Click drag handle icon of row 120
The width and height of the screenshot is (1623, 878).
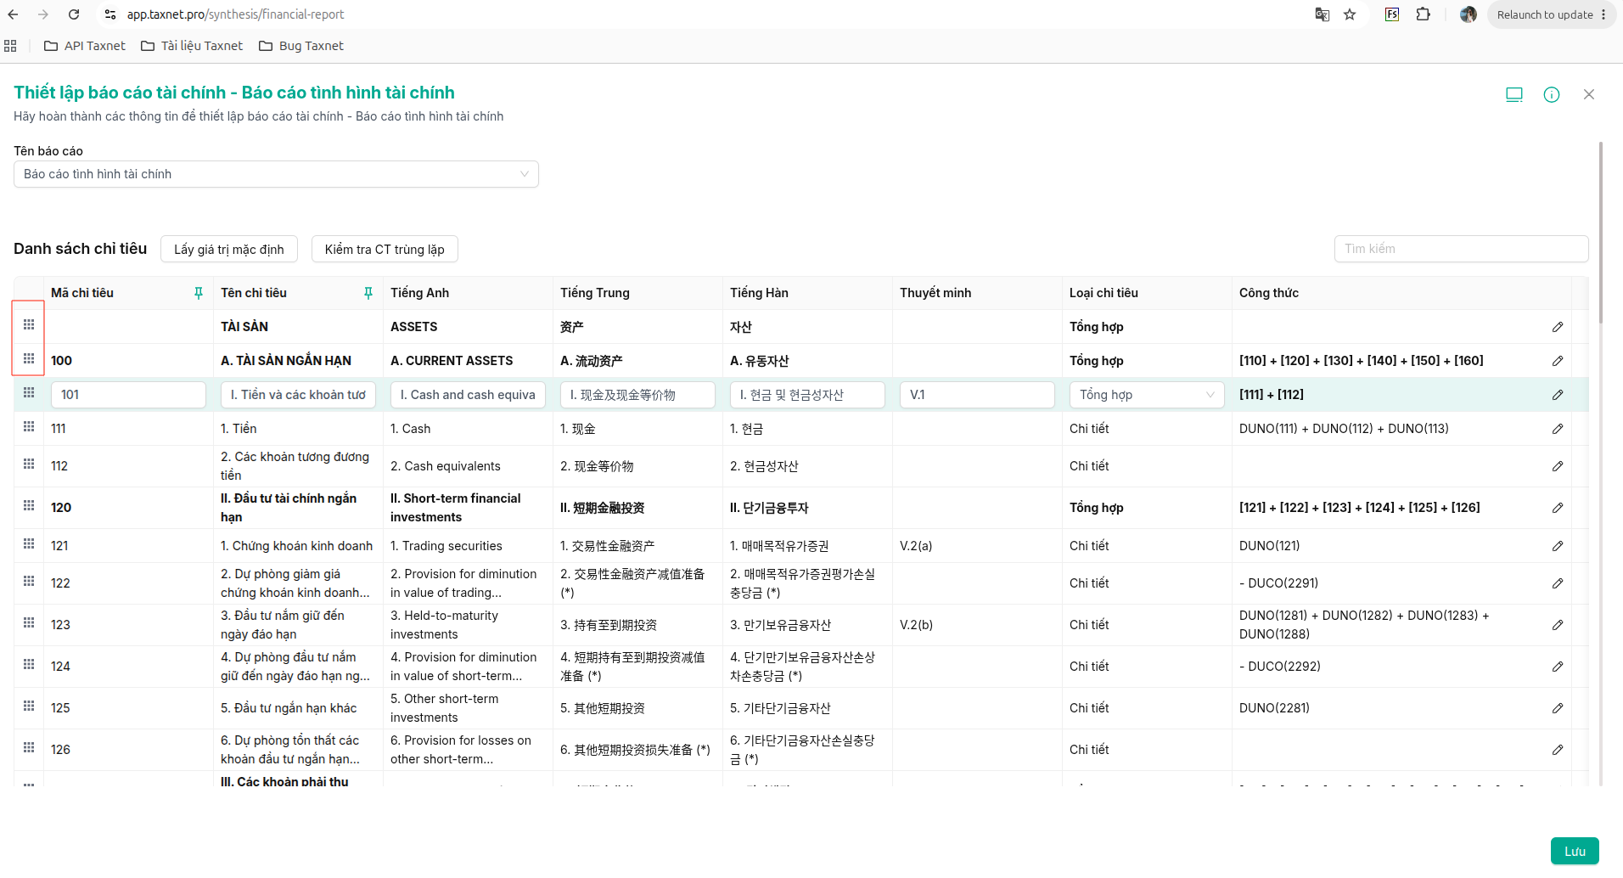click(29, 505)
